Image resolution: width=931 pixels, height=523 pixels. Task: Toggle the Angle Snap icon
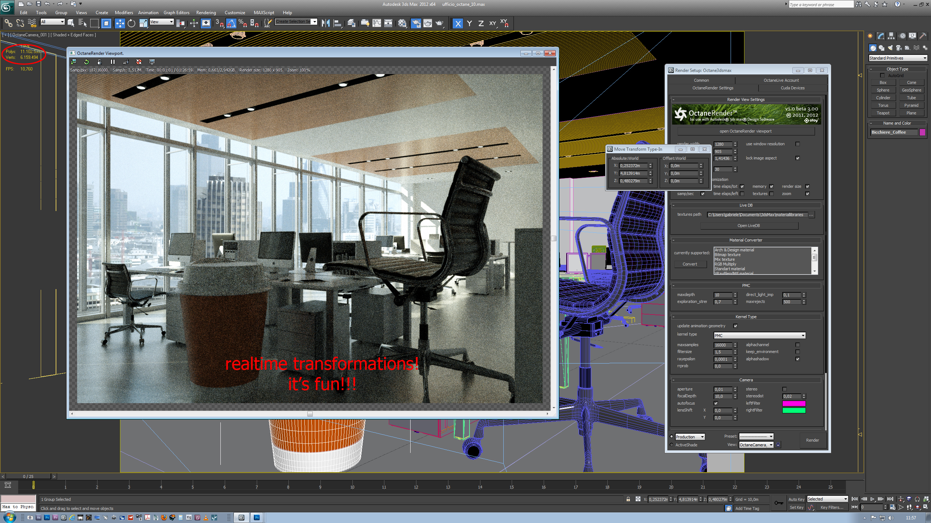click(x=231, y=24)
